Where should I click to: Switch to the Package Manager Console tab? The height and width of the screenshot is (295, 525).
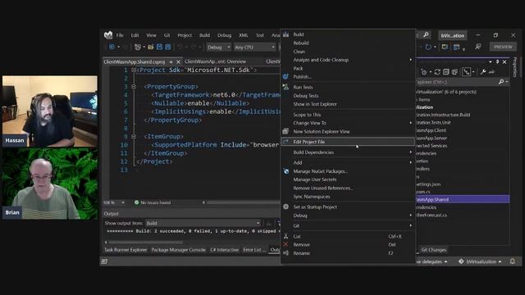(179, 250)
